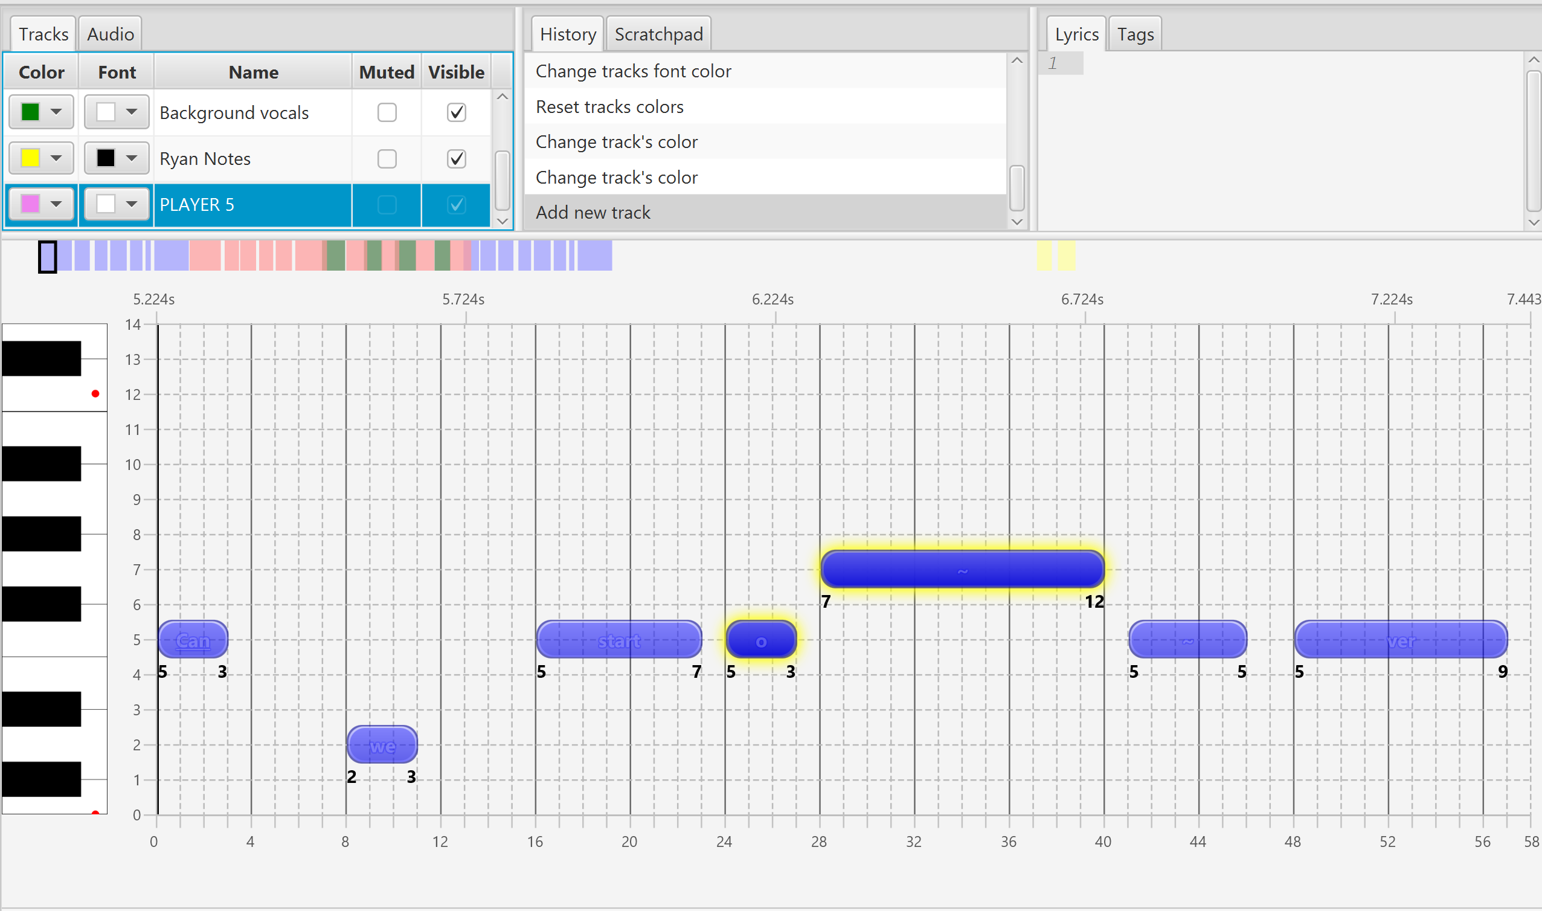
Task: Open the Scratchpad tab
Action: tap(658, 34)
